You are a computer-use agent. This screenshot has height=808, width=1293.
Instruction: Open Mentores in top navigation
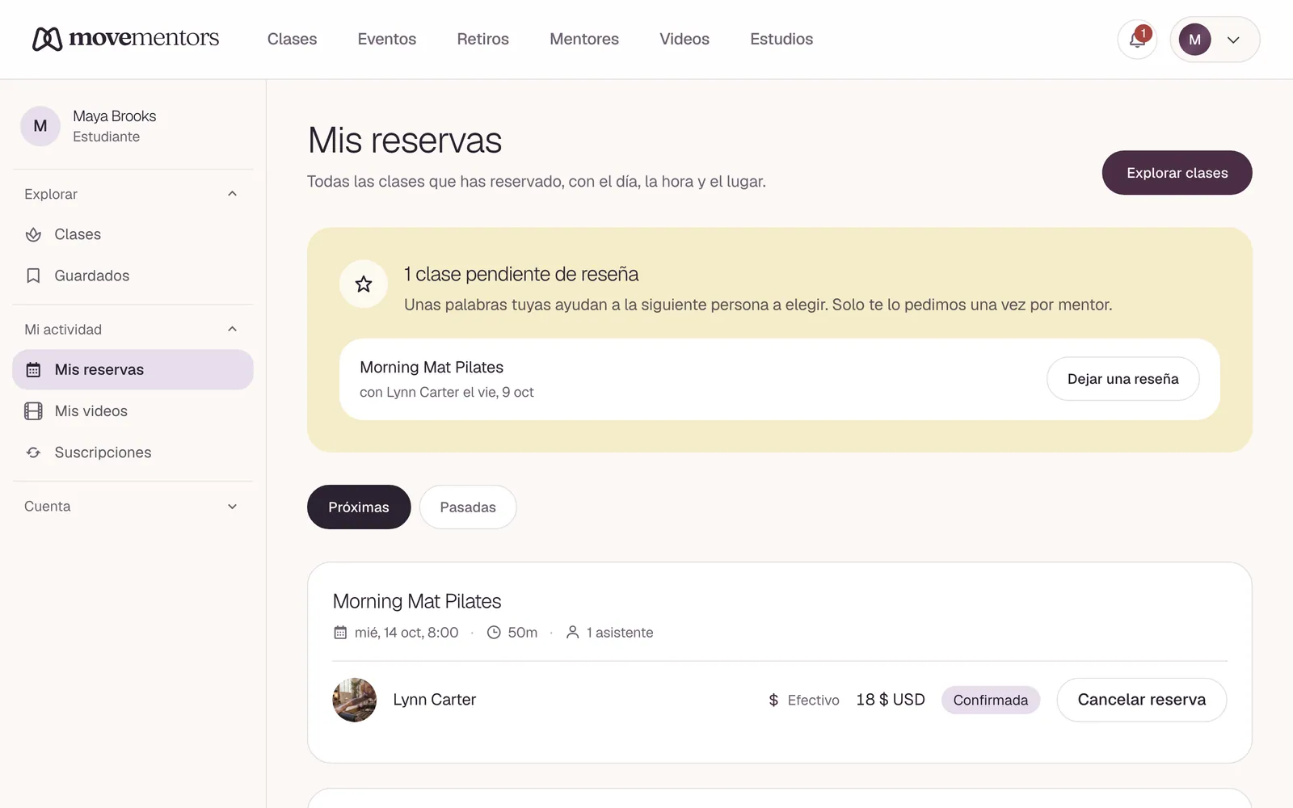[x=584, y=39]
